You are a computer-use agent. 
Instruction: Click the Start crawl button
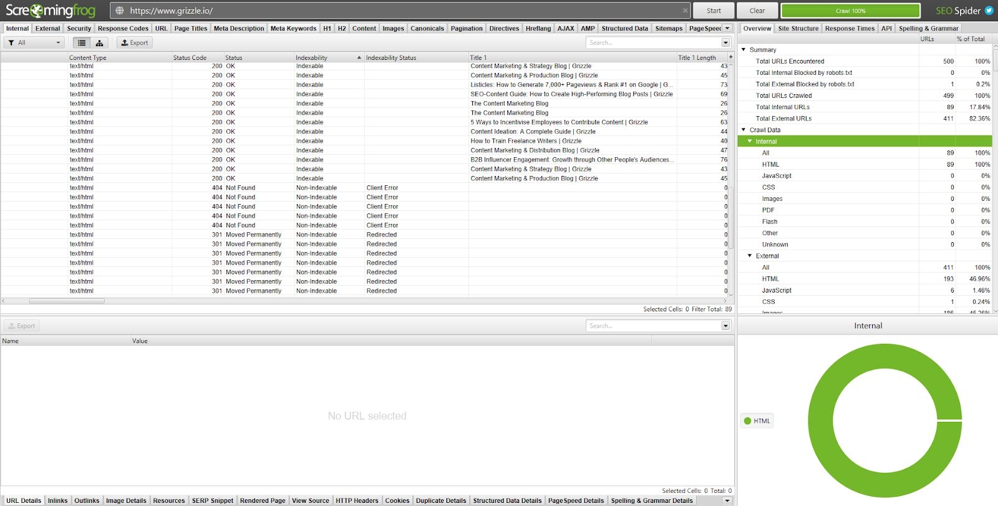(x=714, y=11)
